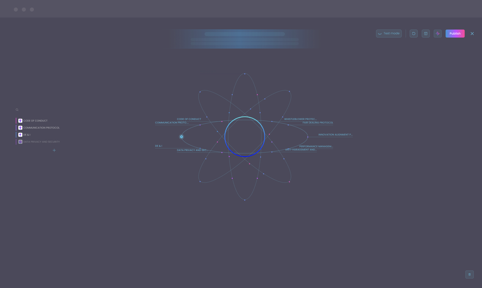Select WHISTLEBLOWER PROTEC... node in the diagram
This screenshot has width=482, height=288.
click(x=300, y=119)
